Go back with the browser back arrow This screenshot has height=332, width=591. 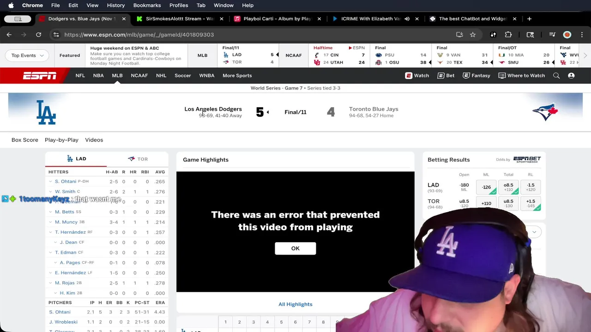tap(9, 35)
